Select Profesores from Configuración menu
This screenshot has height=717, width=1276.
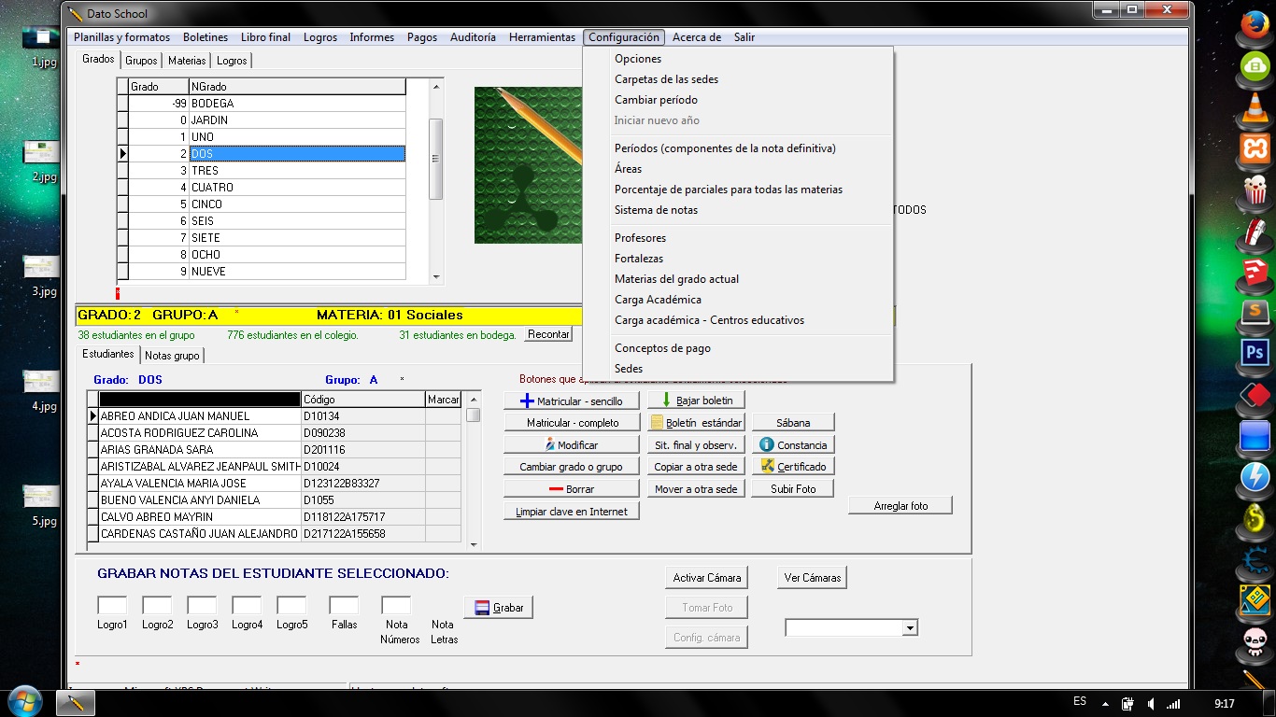[640, 238]
